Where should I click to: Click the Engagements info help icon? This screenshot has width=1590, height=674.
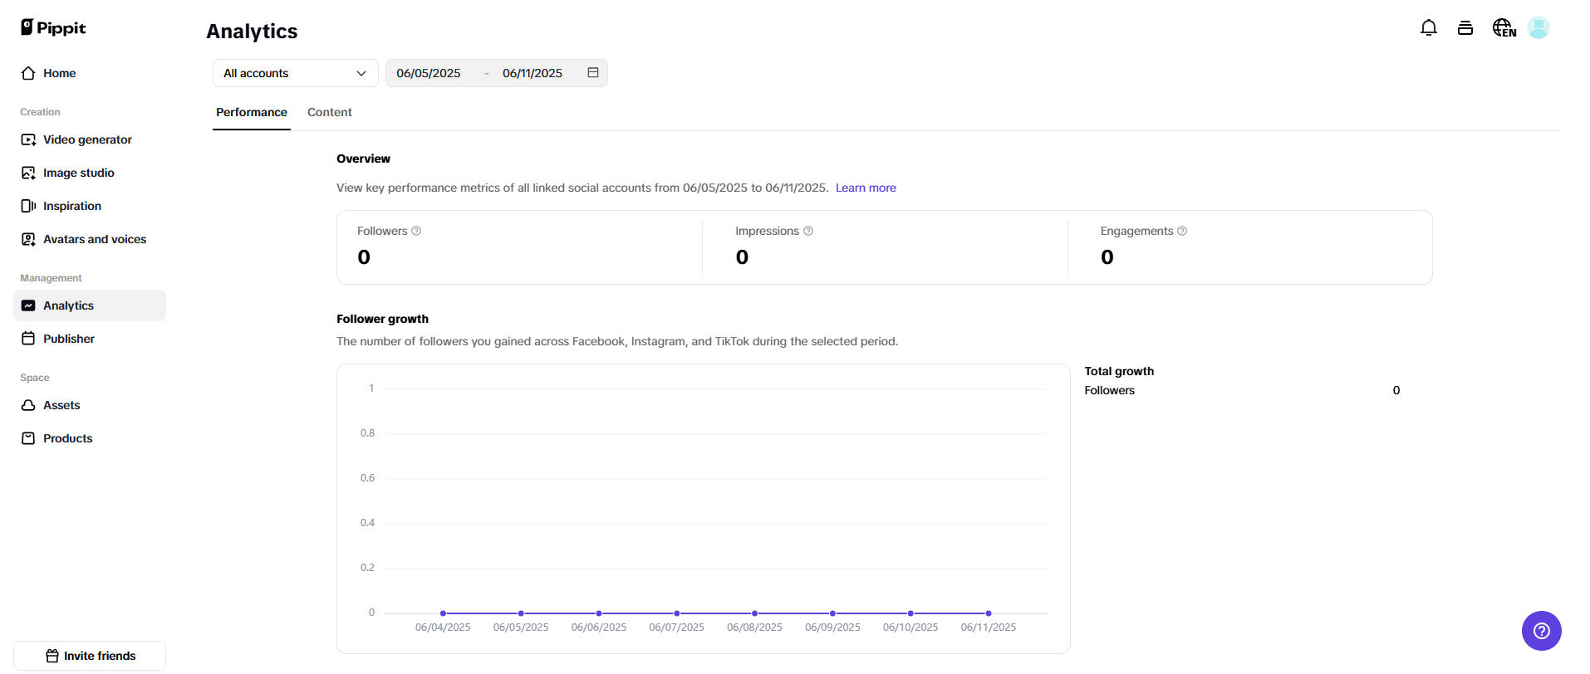point(1182,231)
